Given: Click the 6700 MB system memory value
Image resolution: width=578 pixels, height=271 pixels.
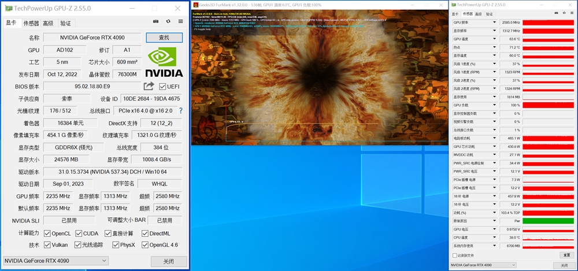Looking at the screenshot, I should coord(510,246).
